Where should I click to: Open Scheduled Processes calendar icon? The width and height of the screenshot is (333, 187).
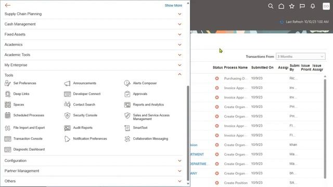point(8,115)
